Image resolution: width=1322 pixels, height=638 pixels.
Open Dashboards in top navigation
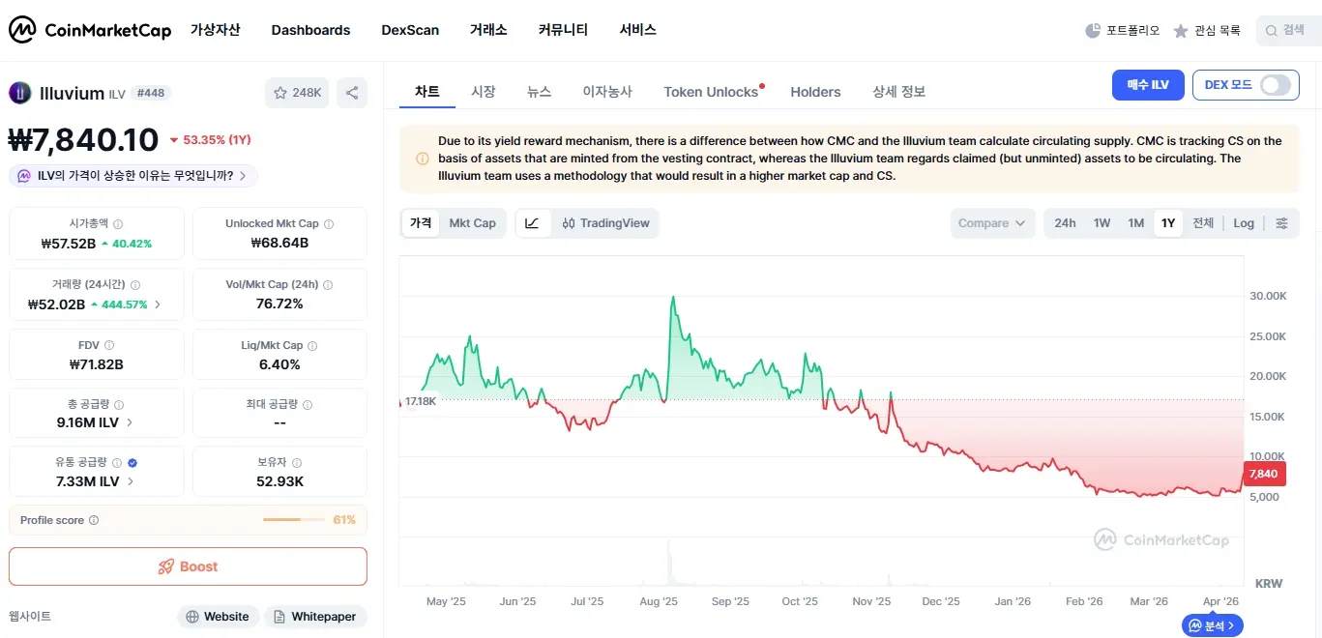pos(310,30)
